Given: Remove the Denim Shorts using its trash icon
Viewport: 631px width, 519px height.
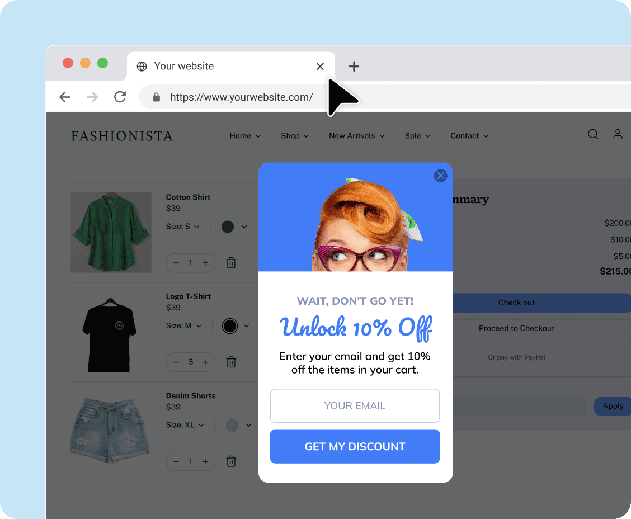Looking at the screenshot, I should click(x=231, y=461).
